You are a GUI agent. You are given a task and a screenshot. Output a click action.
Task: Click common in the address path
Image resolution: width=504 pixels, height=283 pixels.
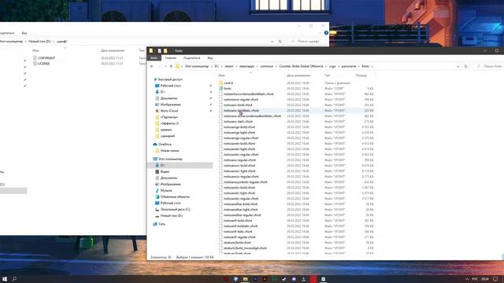(266, 66)
